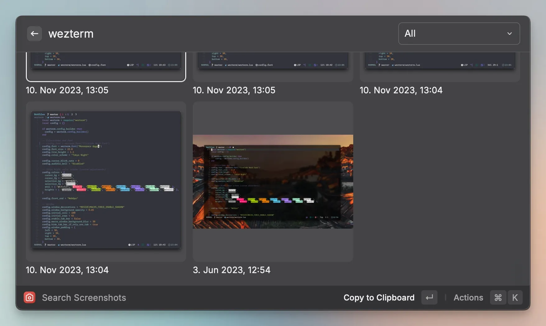Screen dimensions: 546x326
Task: Click Copy to Clipboard
Action: click(379, 298)
